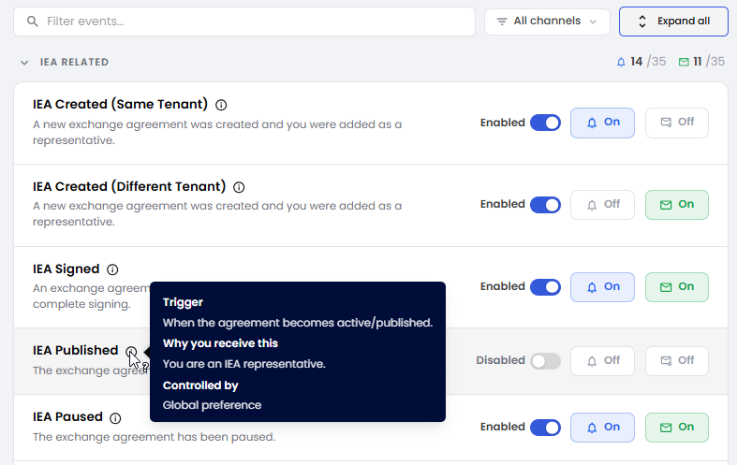
Task: Click the info icon beside IEA Paused
Action: [x=115, y=418]
